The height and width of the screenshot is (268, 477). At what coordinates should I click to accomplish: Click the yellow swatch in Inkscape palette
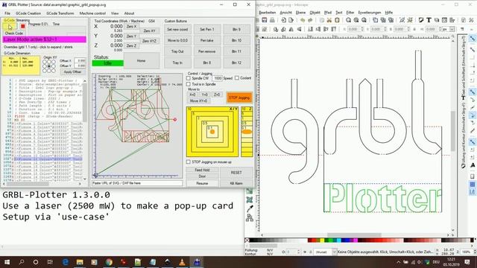322,240
